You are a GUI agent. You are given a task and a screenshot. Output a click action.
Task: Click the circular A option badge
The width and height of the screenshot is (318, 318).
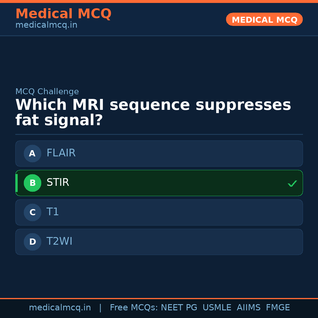click(x=32, y=153)
